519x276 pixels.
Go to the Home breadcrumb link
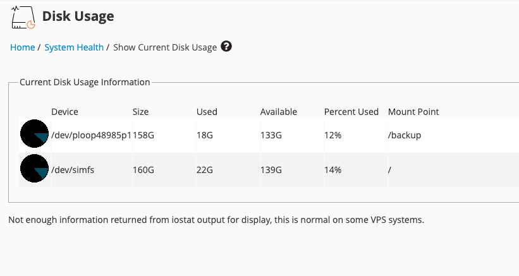click(x=22, y=47)
